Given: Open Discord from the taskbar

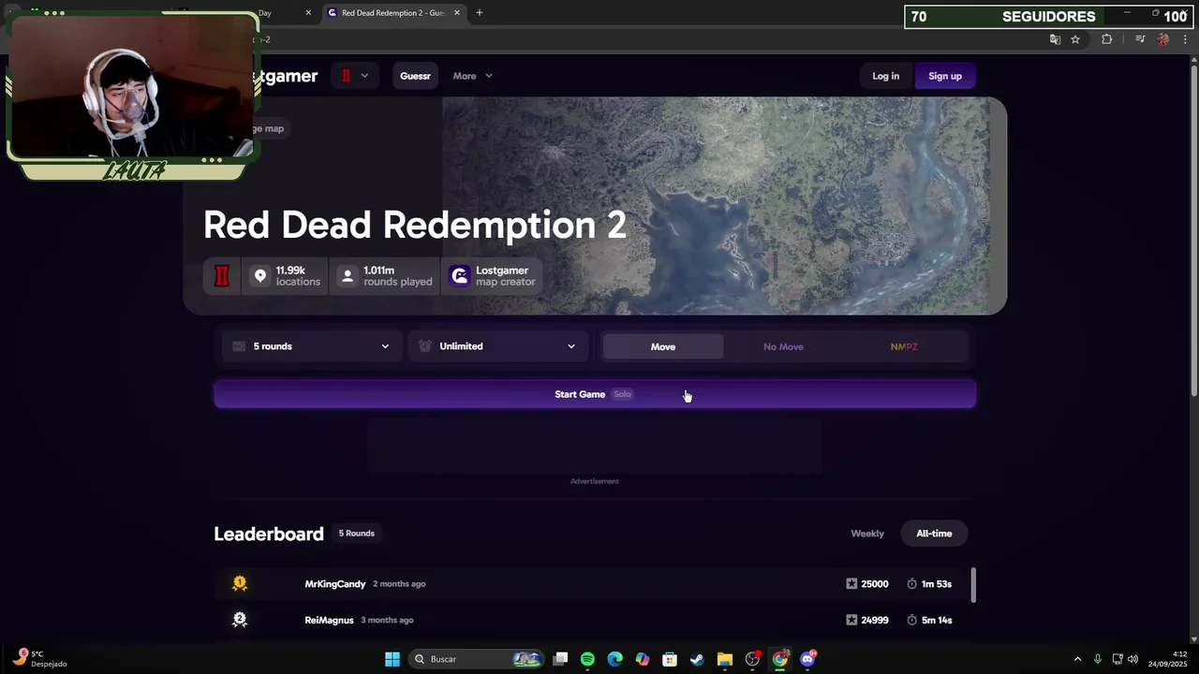Looking at the screenshot, I should point(808,659).
